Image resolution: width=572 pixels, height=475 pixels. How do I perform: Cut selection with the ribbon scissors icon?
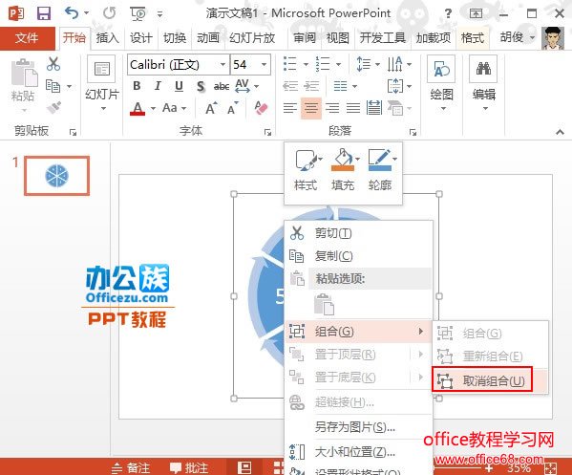pyautogui.click(x=53, y=64)
